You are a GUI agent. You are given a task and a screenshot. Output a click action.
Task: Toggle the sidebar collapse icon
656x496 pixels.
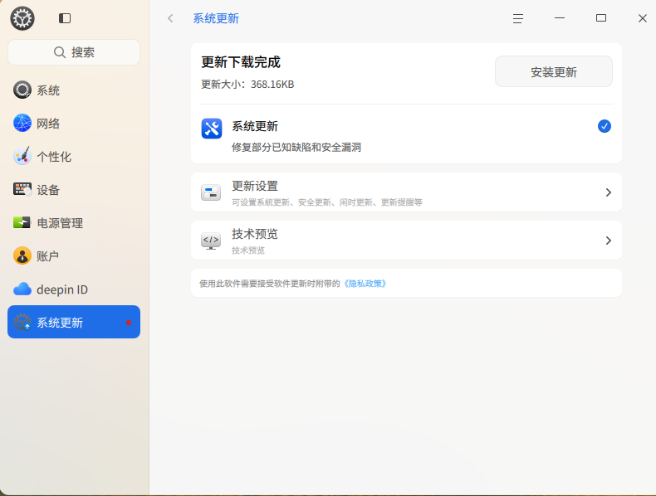pyautogui.click(x=65, y=18)
